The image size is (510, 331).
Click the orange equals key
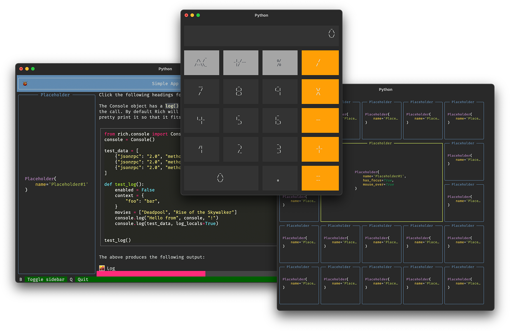coord(320,178)
